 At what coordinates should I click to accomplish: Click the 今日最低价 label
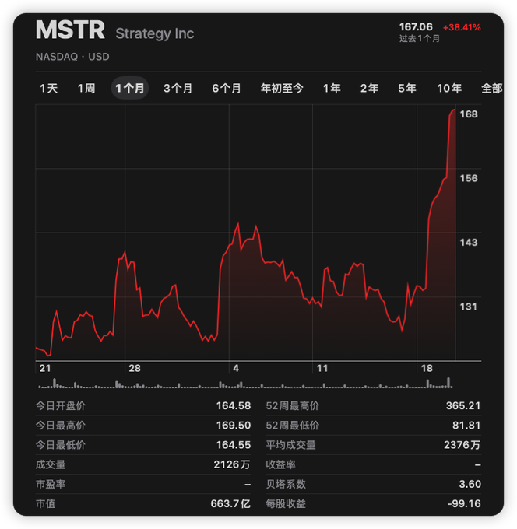(61, 445)
